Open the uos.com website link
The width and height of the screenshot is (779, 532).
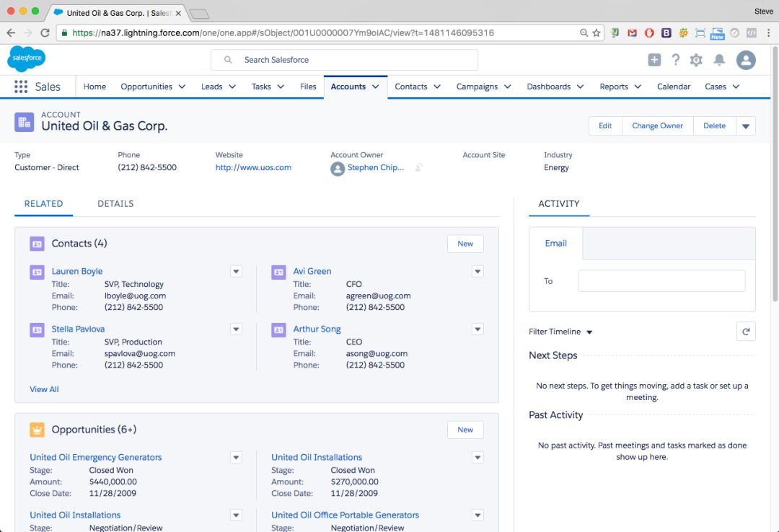pos(253,167)
